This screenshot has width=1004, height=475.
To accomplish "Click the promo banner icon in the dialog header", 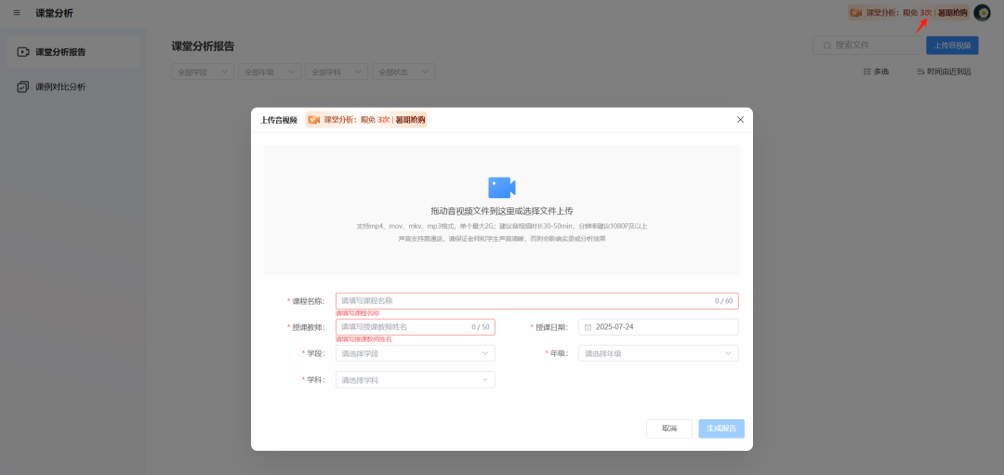I will (x=314, y=120).
